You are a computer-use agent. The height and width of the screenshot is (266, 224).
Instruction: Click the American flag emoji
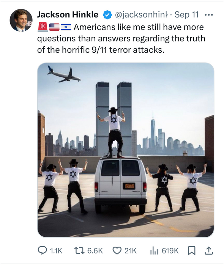(54, 27)
